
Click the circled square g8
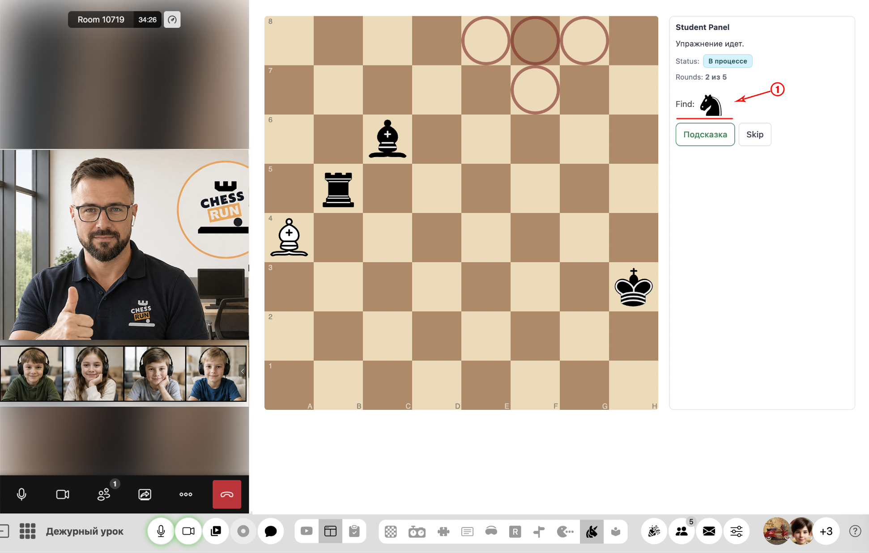(584, 41)
